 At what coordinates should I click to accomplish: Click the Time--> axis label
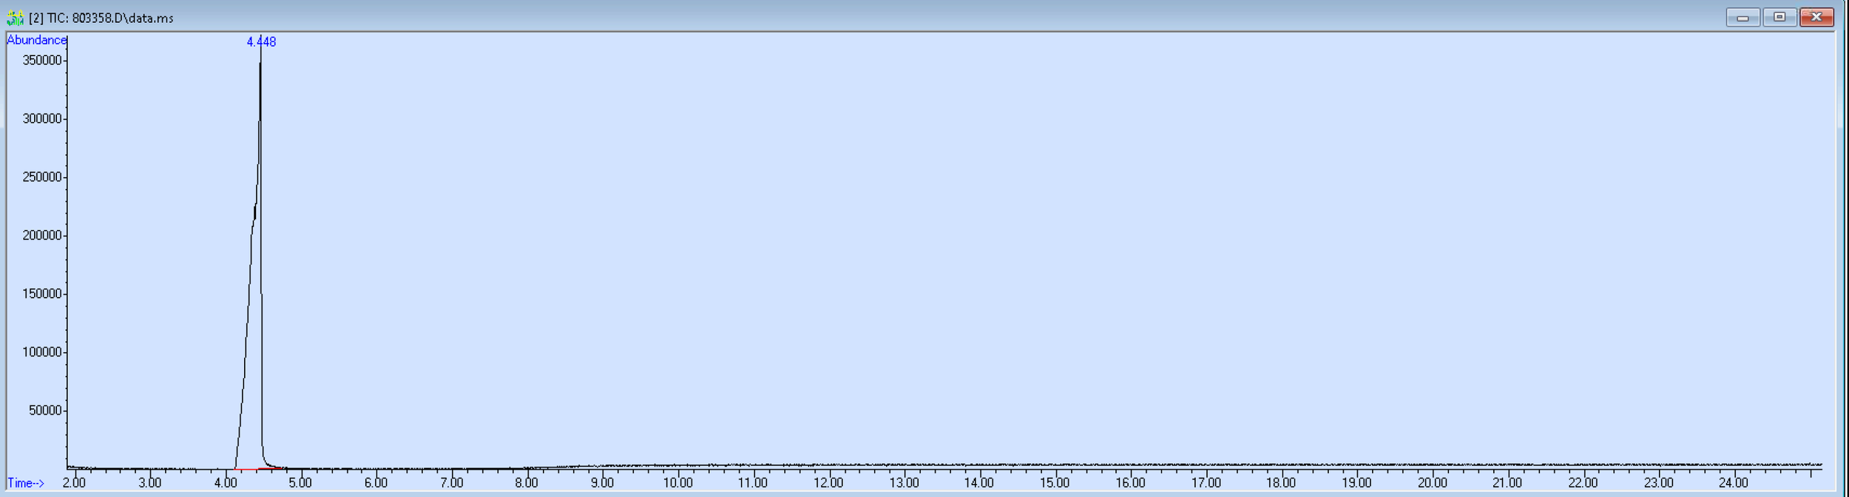coord(26,483)
